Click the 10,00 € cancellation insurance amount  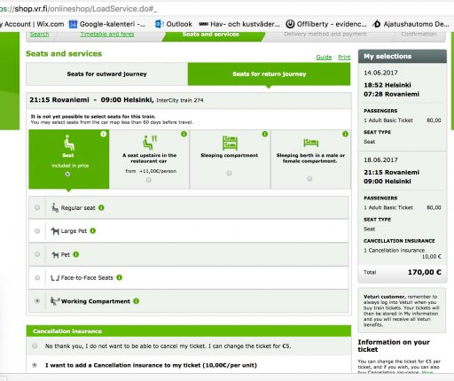point(432,257)
